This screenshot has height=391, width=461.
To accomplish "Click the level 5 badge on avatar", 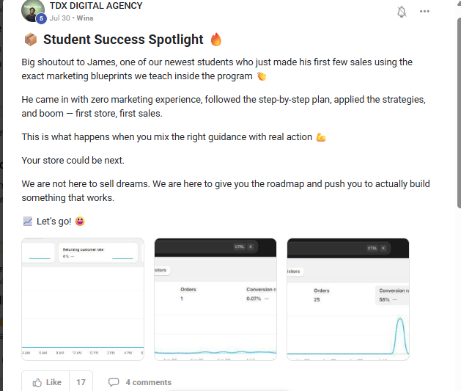I will 42,18.
